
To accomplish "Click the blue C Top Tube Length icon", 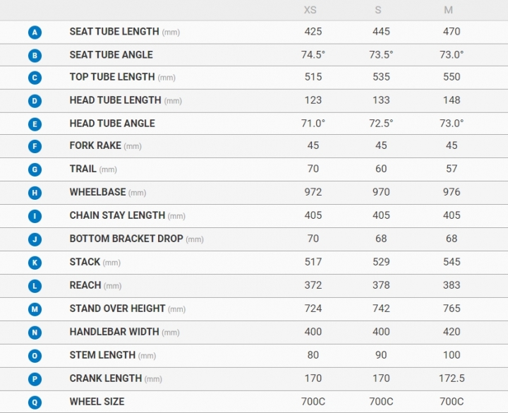I will pos(35,78).
